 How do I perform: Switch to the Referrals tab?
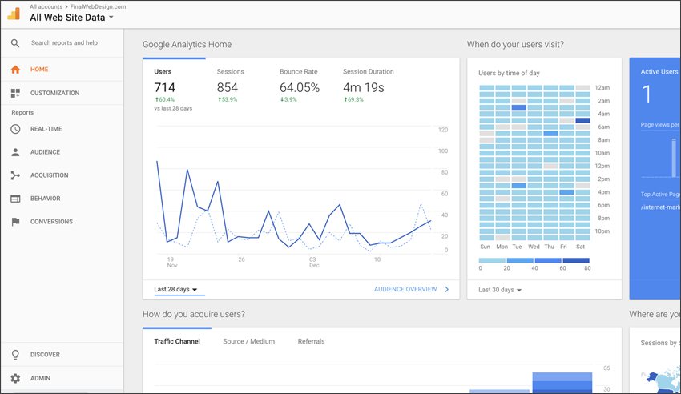[x=311, y=341]
